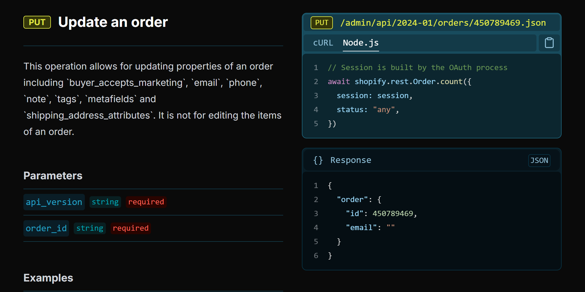Click the string type badge for order_id

click(90, 228)
